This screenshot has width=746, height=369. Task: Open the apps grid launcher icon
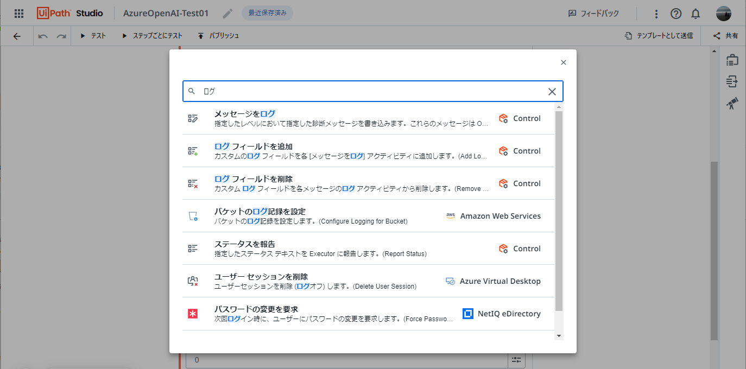click(x=18, y=14)
